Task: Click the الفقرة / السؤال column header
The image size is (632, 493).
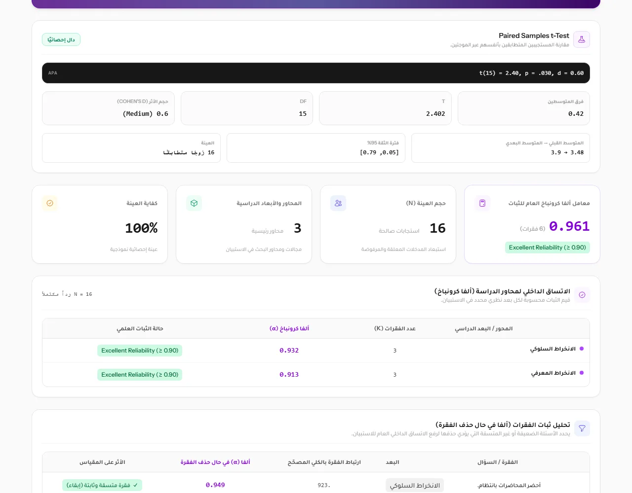Action: click(x=498, y=462)
